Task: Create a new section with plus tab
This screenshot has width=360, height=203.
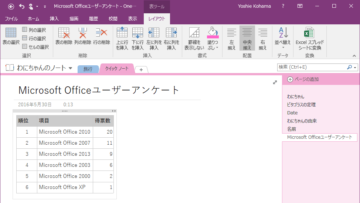Action: pos(141,69)
